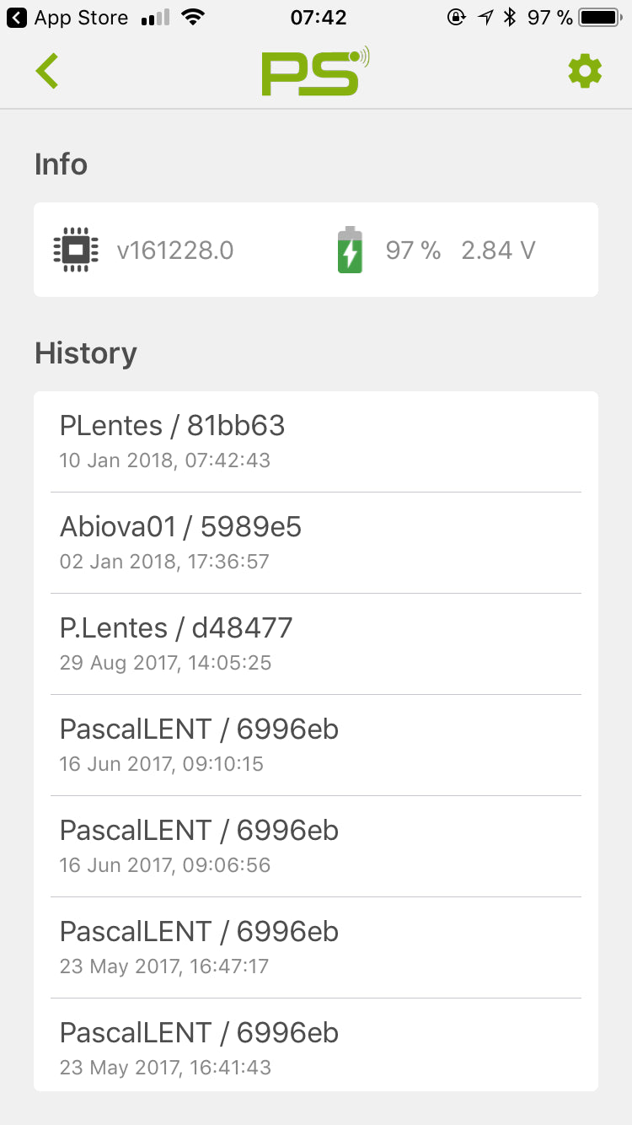
Task: Tap the green back arrow
Action: point(47,71)
